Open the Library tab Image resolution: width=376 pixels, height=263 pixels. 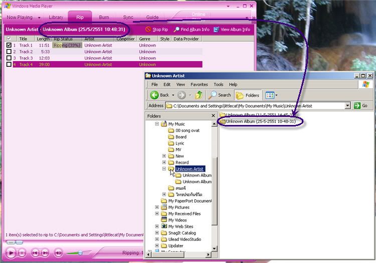tap(56, 17)
